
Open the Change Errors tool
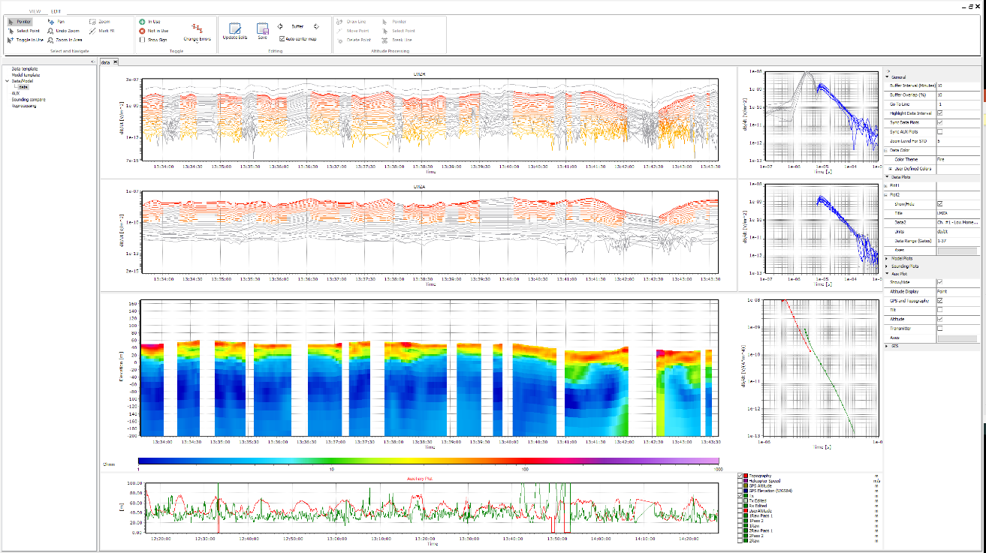click(198, 32)
